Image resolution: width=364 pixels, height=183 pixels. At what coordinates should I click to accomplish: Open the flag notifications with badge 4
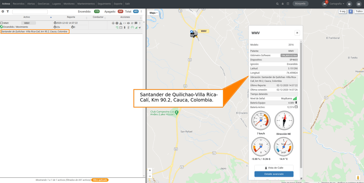(x=324, y=4)
